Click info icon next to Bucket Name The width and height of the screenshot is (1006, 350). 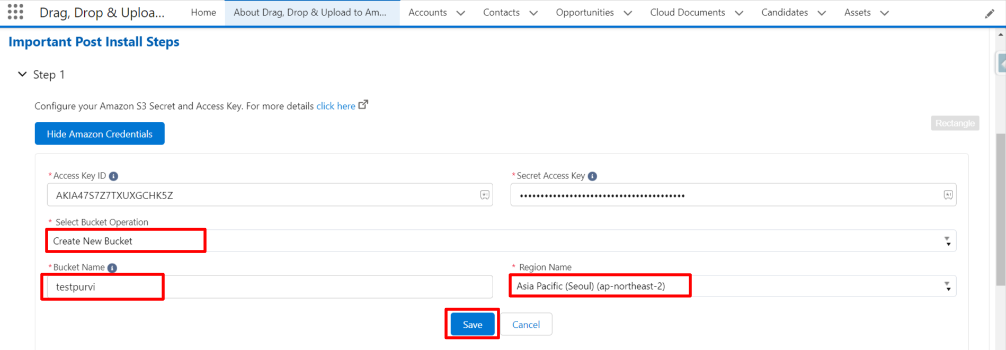pyautogui.click(x=112, y=268)
